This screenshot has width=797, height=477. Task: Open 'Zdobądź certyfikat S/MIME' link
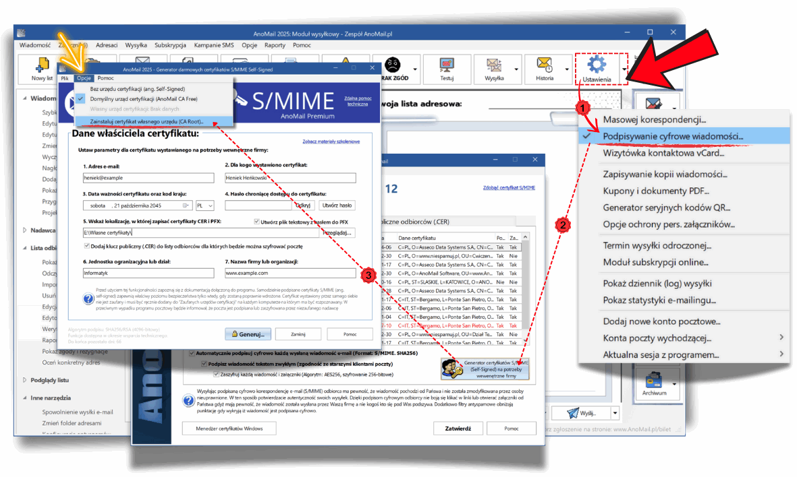(509, 188)
